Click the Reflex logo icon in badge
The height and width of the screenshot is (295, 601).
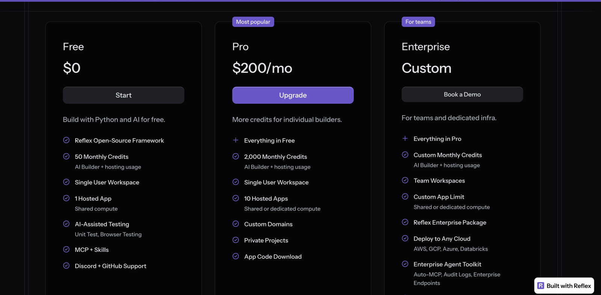click(541, 286)
